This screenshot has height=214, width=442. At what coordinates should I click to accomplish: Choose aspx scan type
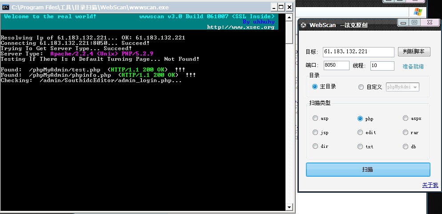point(406,118)
